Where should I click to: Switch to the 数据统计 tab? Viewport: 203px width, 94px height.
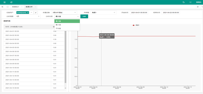point(15,7)
